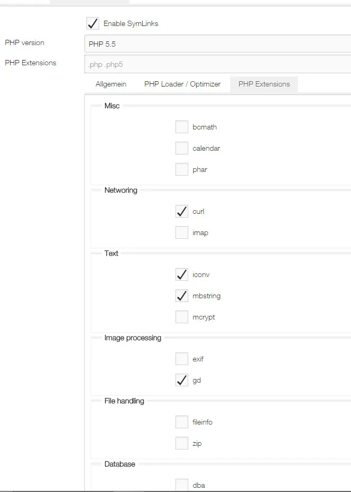
Task: Enable the bcmath extension
Action: (182, 127)
